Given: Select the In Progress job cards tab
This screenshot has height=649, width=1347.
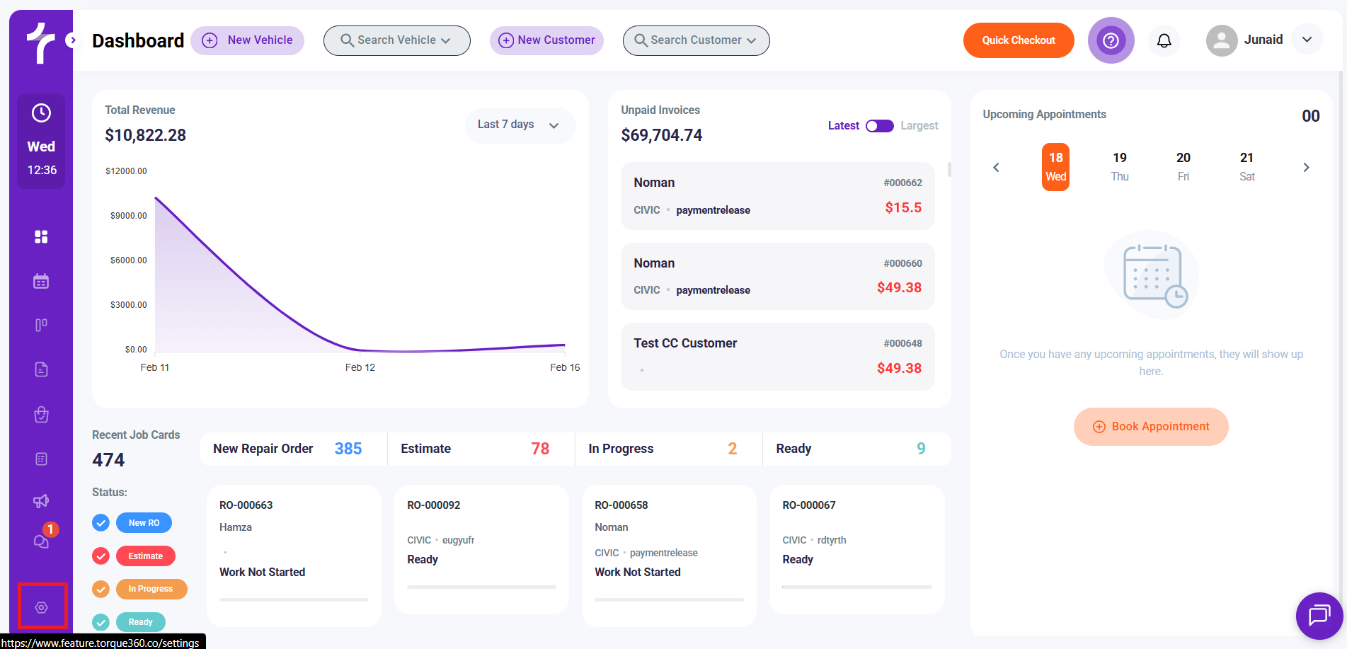Looking at the screenshot, I should [668, 449].
